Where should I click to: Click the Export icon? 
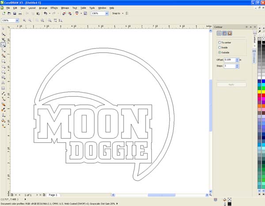70,13
